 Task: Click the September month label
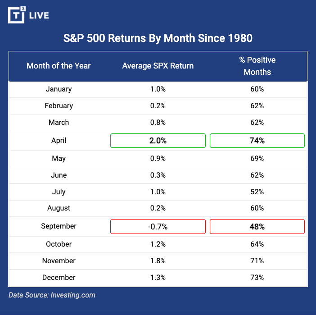pyautogui.click(x=59, y=226)
